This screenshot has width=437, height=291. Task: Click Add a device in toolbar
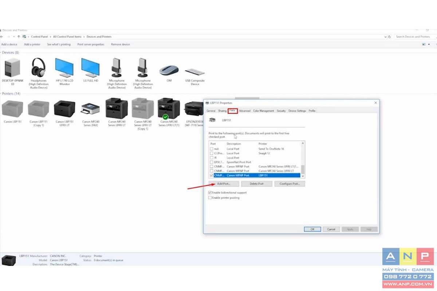pos(9,44)
